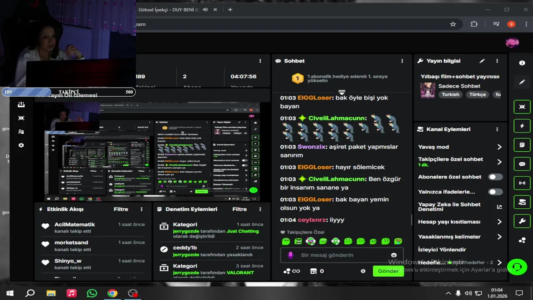Open Yayın bilgisi three-dot menu
The width and height of the screenshot is (533, 300).
click(x=497, y=61)
